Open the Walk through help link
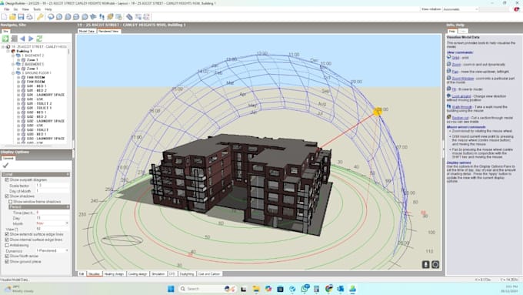 (x=462, y=107)
